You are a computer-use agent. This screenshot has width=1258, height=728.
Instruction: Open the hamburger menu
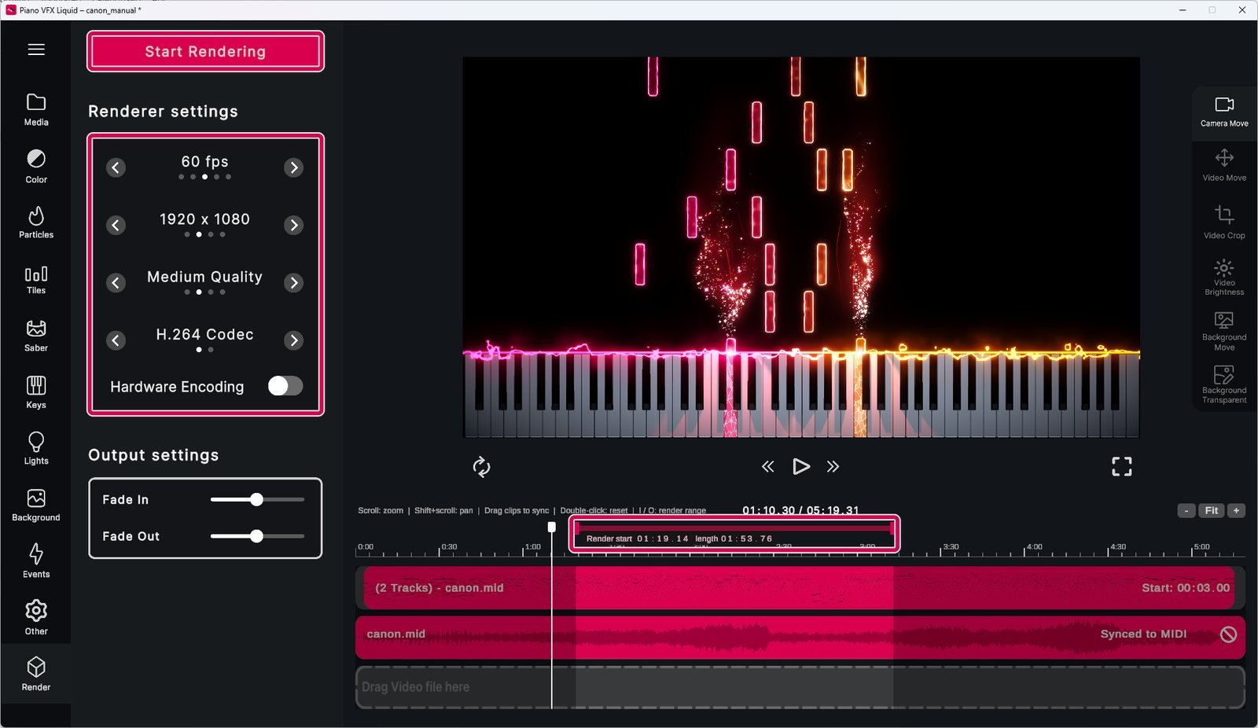coord(36,50)
